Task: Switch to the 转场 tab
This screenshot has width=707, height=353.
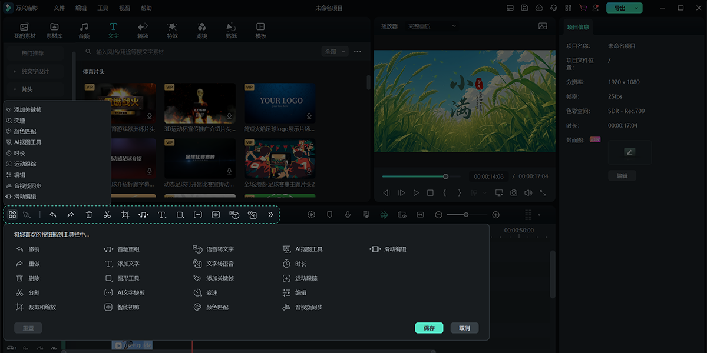Action: point(143,31)
